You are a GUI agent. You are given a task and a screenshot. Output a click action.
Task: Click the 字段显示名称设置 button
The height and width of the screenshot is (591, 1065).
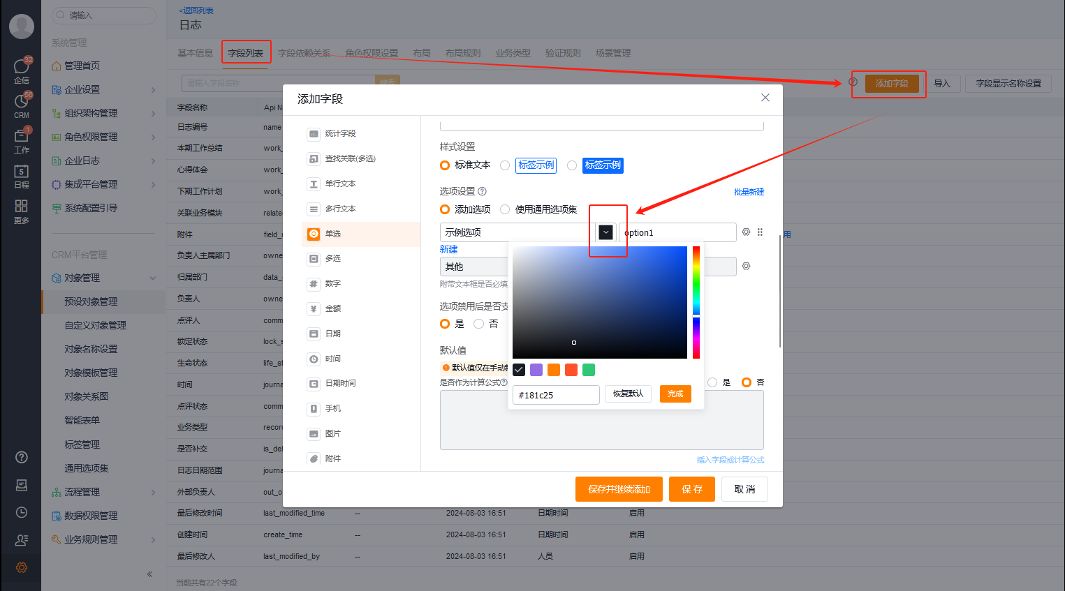(1008, 83)
